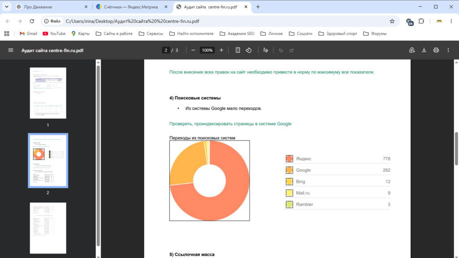
Task: Expand the Форумы bookmark folder
Action: pos(375,34)
